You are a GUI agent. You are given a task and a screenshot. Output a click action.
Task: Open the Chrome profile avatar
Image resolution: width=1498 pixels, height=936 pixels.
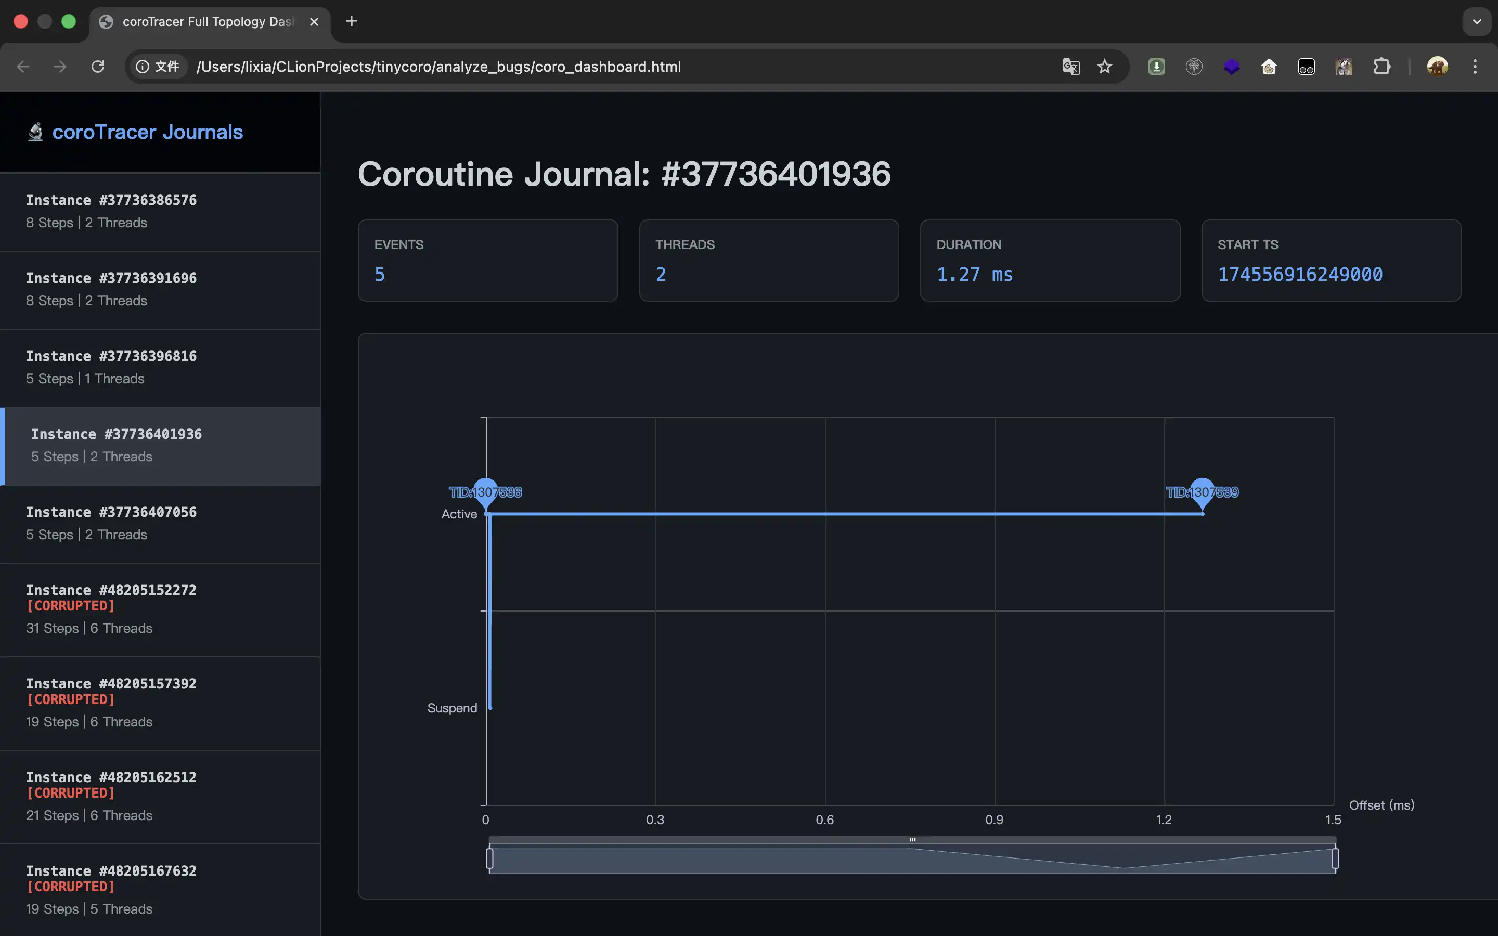1437,66
